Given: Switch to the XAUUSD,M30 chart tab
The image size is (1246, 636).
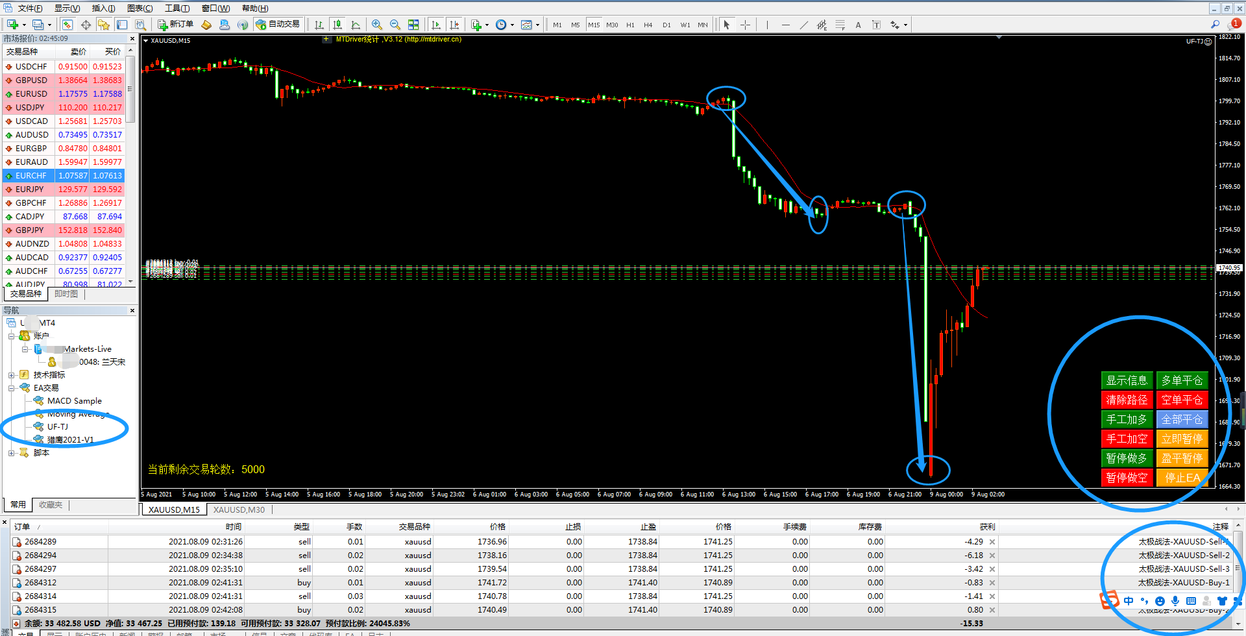Looking at the screenshot, I should (x=239, y=510).
